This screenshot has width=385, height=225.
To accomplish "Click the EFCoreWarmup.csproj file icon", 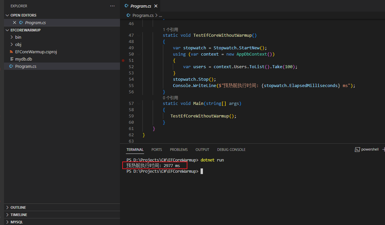I will 12,52.
